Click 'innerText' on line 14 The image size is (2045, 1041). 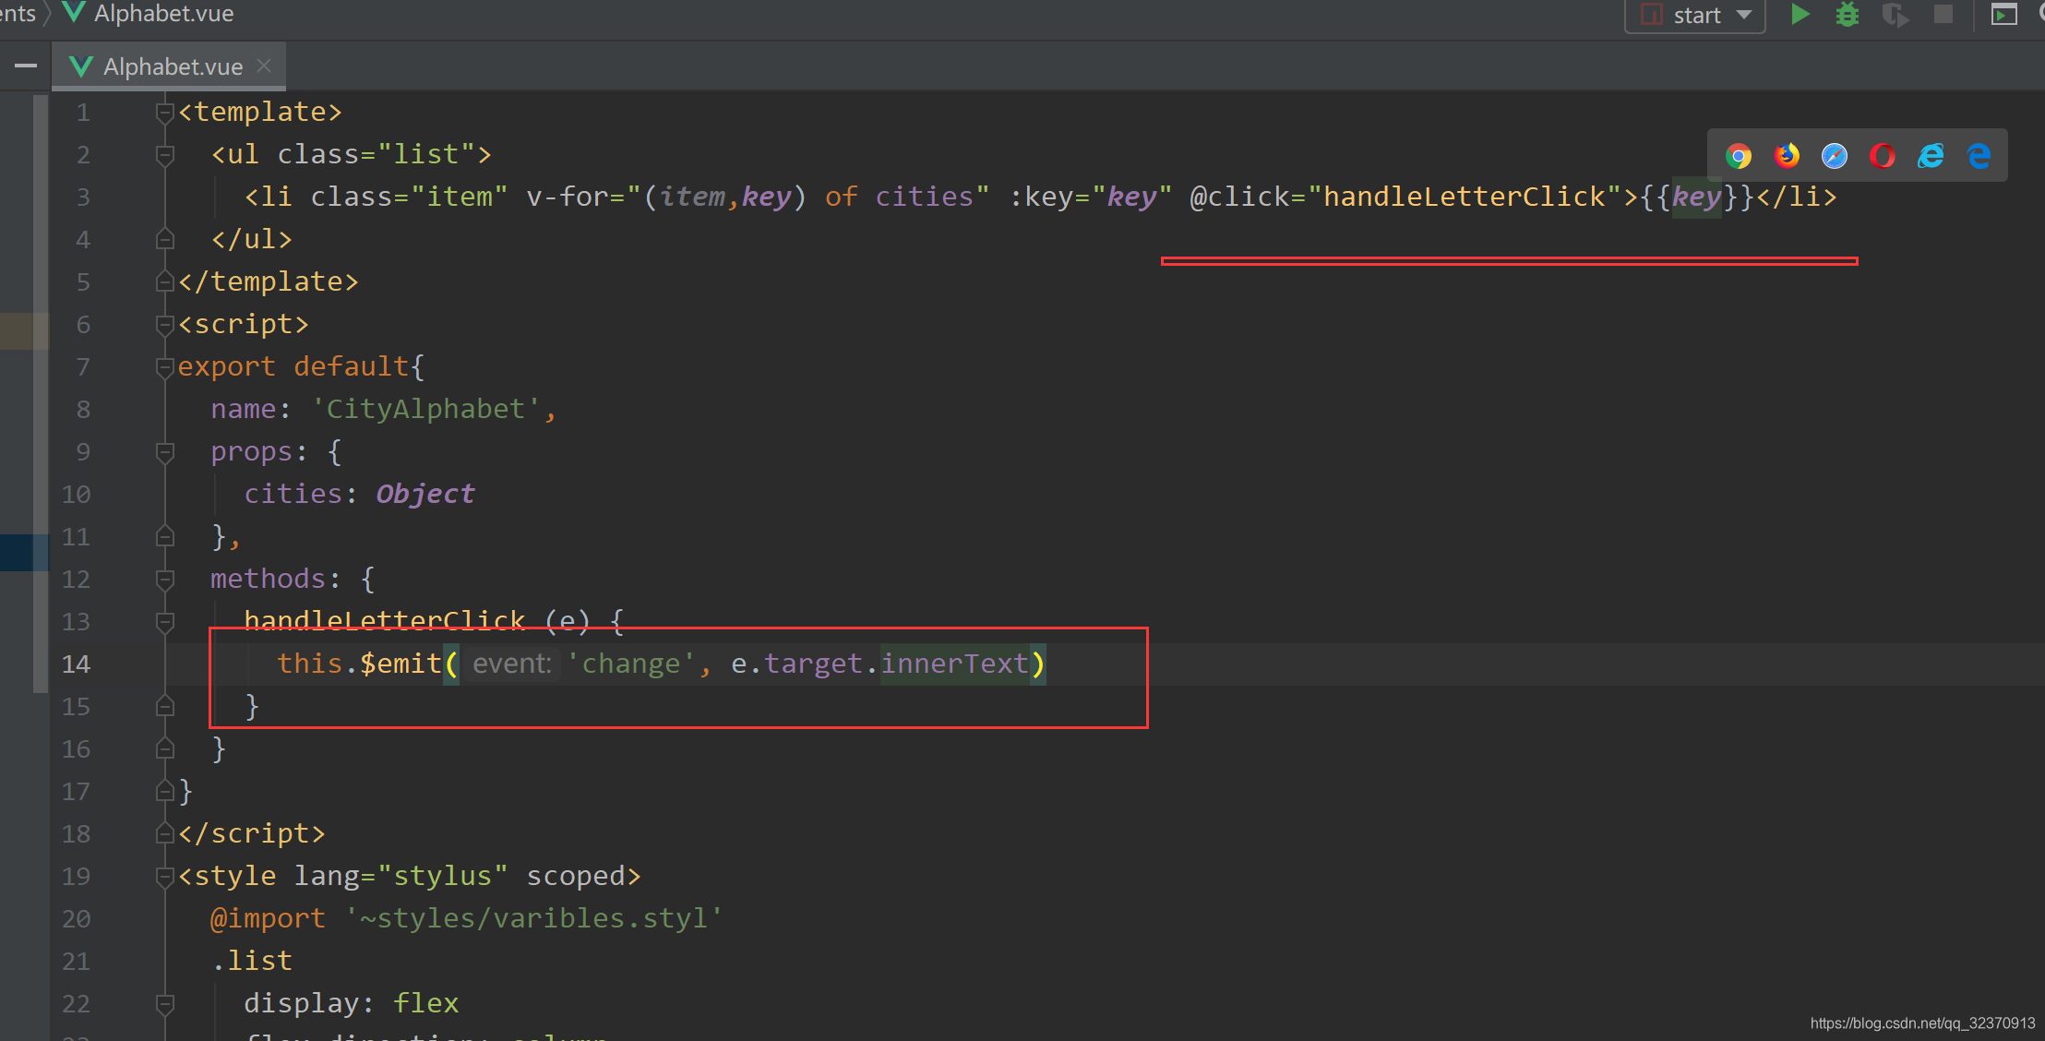pos(954,664)
